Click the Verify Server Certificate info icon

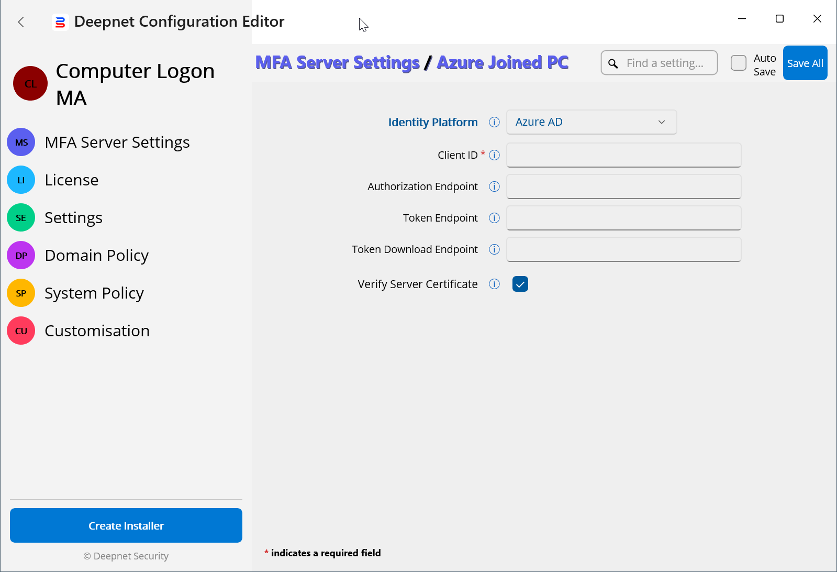click(x=494, y=284)
